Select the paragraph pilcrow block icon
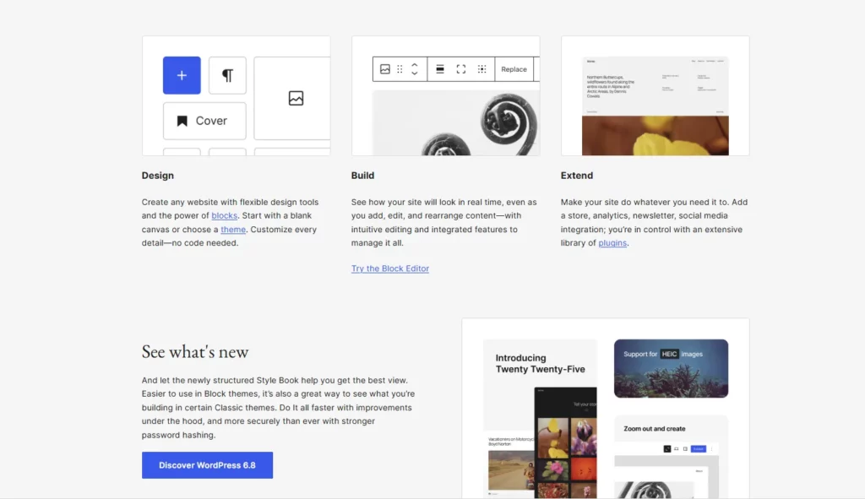The image size is (865, 499). coord(227,75)
